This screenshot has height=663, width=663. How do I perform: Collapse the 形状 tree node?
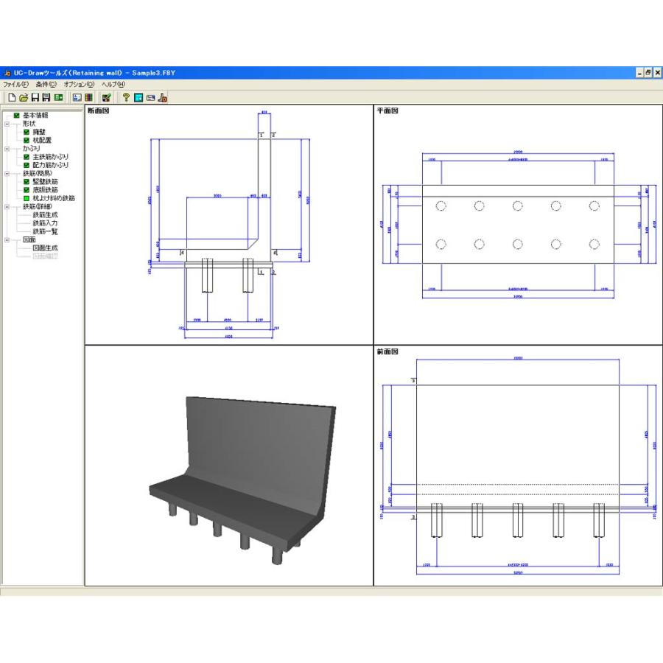7,124
